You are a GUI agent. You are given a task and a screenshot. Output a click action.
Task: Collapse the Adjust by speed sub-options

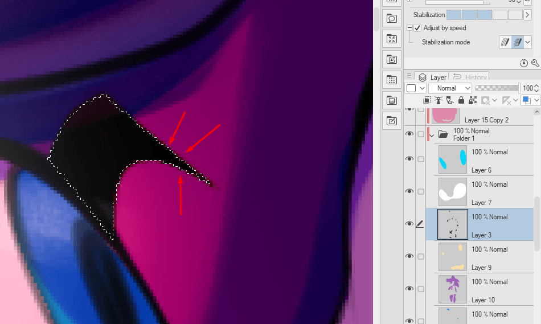pos(409,27)
